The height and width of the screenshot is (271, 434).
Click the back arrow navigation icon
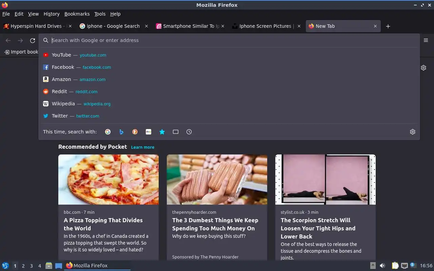pos(8,41)
